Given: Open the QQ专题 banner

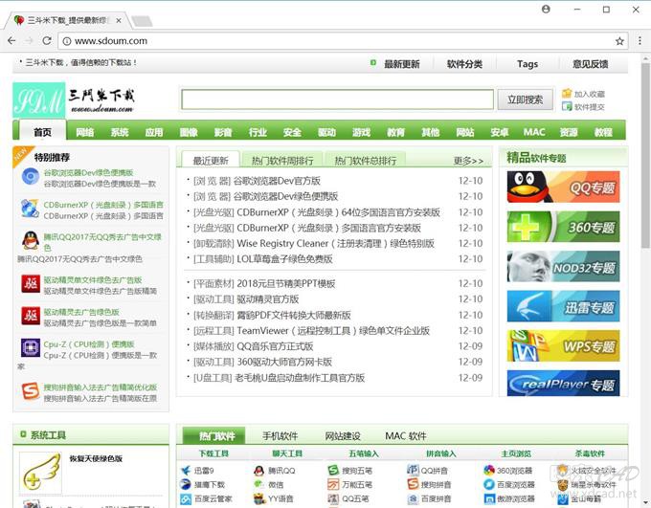Looking at the screenshot, I should 563,187.
